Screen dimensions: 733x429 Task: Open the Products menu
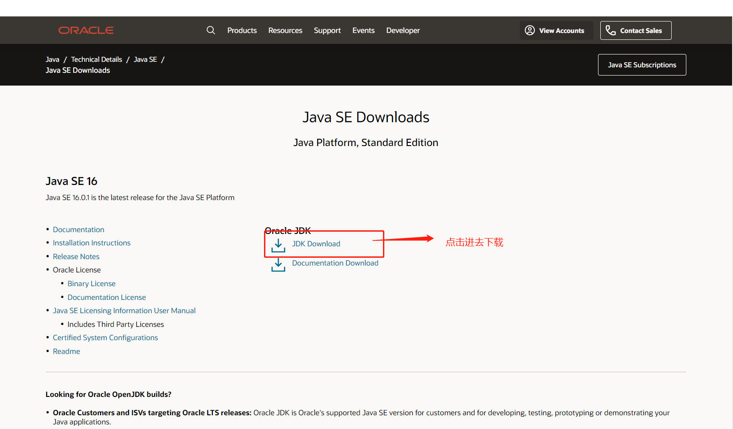(242, 30)
